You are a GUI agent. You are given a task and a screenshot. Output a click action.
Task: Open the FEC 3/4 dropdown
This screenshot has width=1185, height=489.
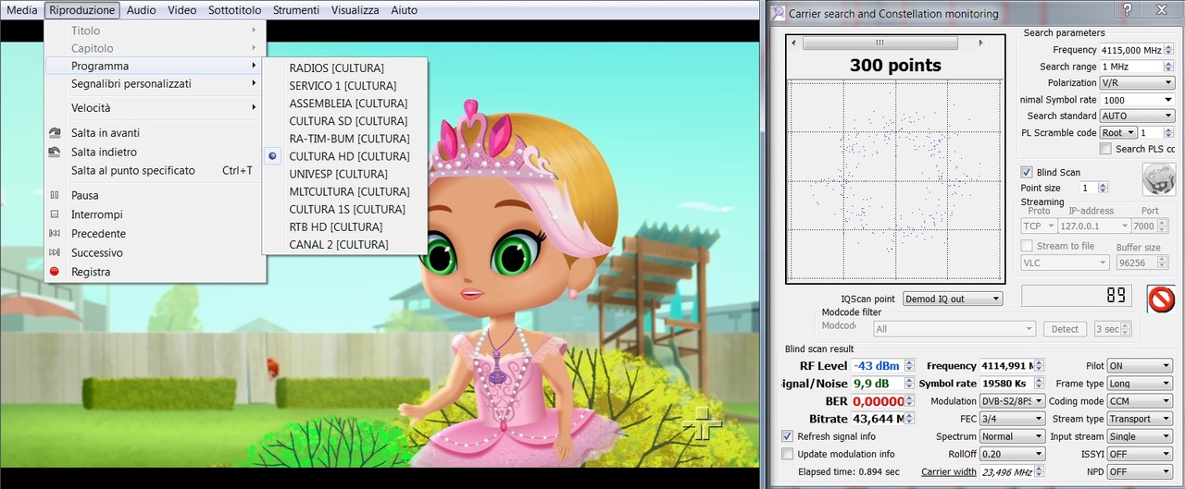pyautogui.click(x=1013, y=419)
